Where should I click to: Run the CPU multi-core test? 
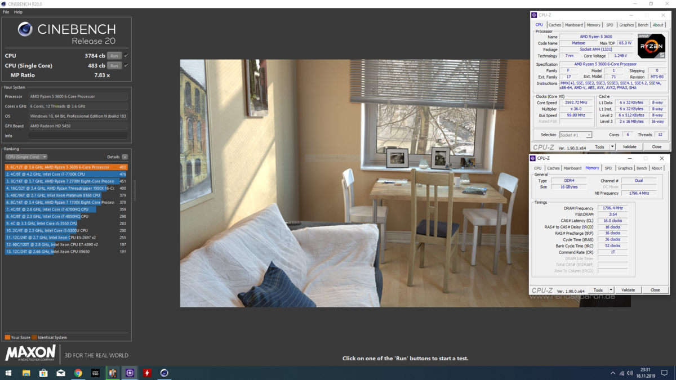click(x=114, y=56)
